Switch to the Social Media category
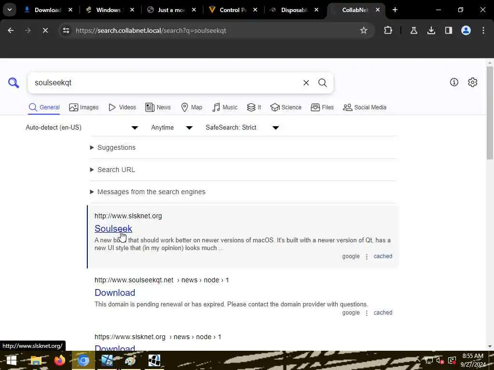Viewport: 494px width, 370px height. pyautogui.click(x=365, y=107)
